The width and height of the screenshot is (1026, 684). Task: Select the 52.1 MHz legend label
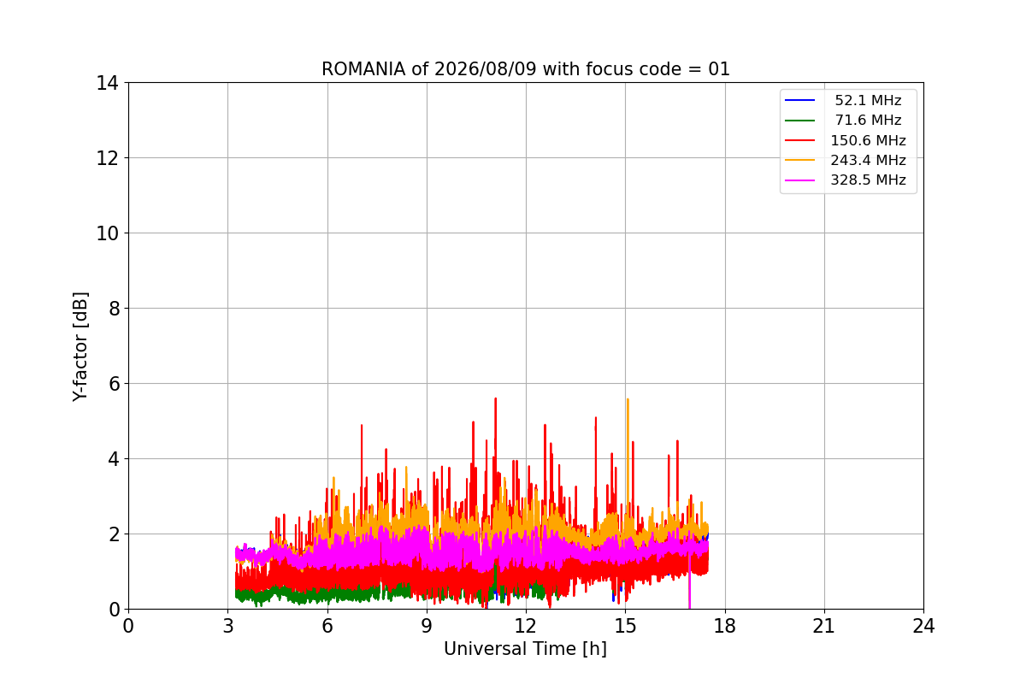pyautogui.click(x=868, y=101)
